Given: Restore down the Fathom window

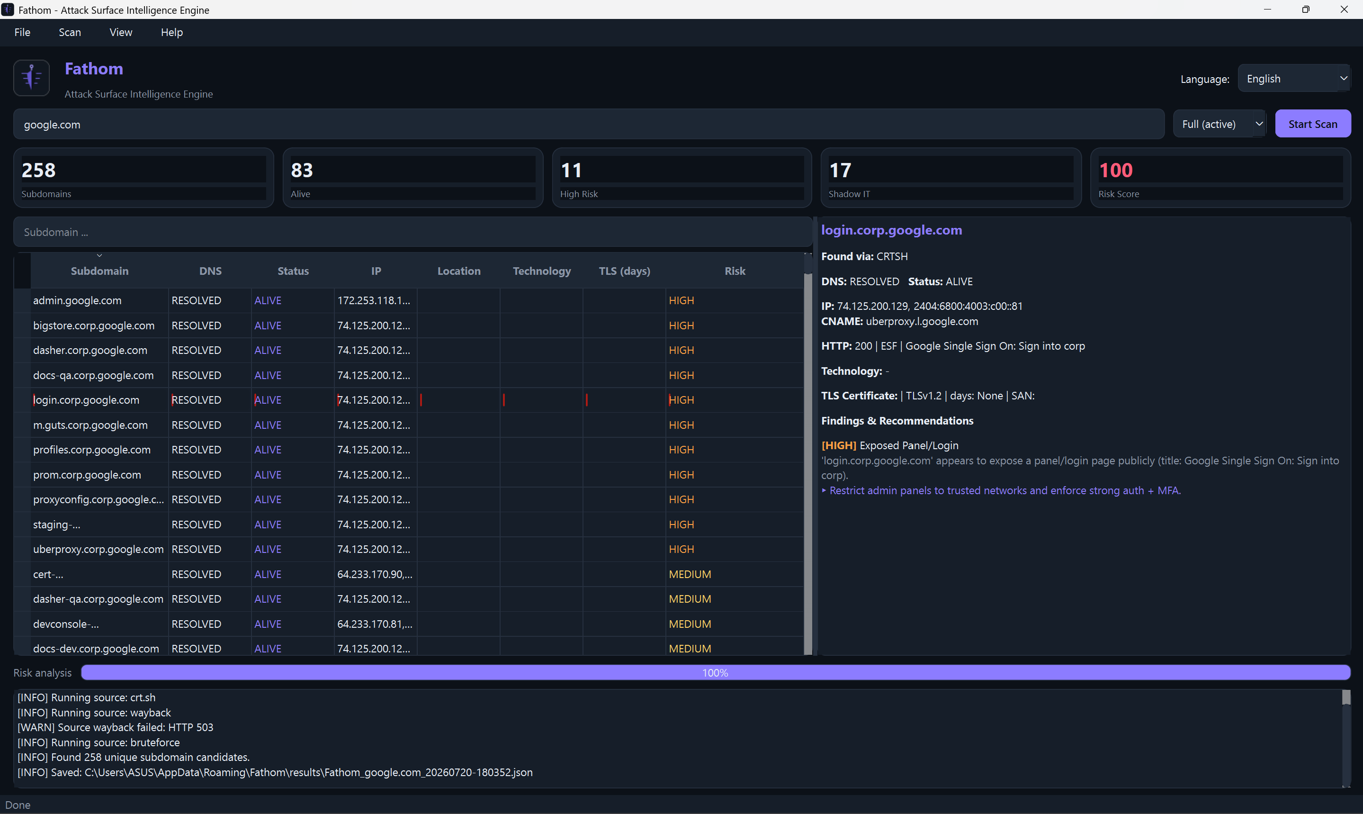Looking at the screenshot, I should [x=1306, y=9].
